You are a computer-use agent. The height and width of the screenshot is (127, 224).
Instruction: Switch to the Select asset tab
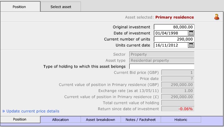coord(61,7)
